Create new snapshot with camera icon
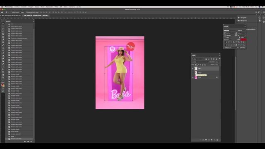Screen dimensions: 265x149 point(28,141)
